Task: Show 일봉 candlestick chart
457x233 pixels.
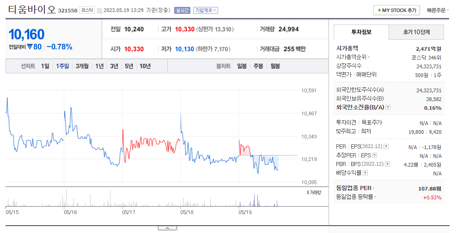Action: click(x=242, y=66)
